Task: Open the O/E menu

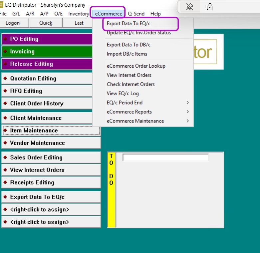Action: pyautogui.click(x=58, y=14)
